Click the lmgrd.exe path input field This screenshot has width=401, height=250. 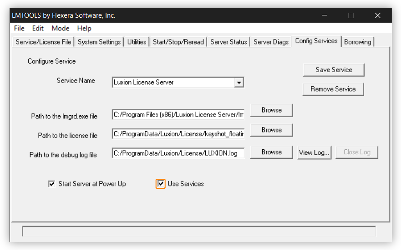(x=178, y=115)
